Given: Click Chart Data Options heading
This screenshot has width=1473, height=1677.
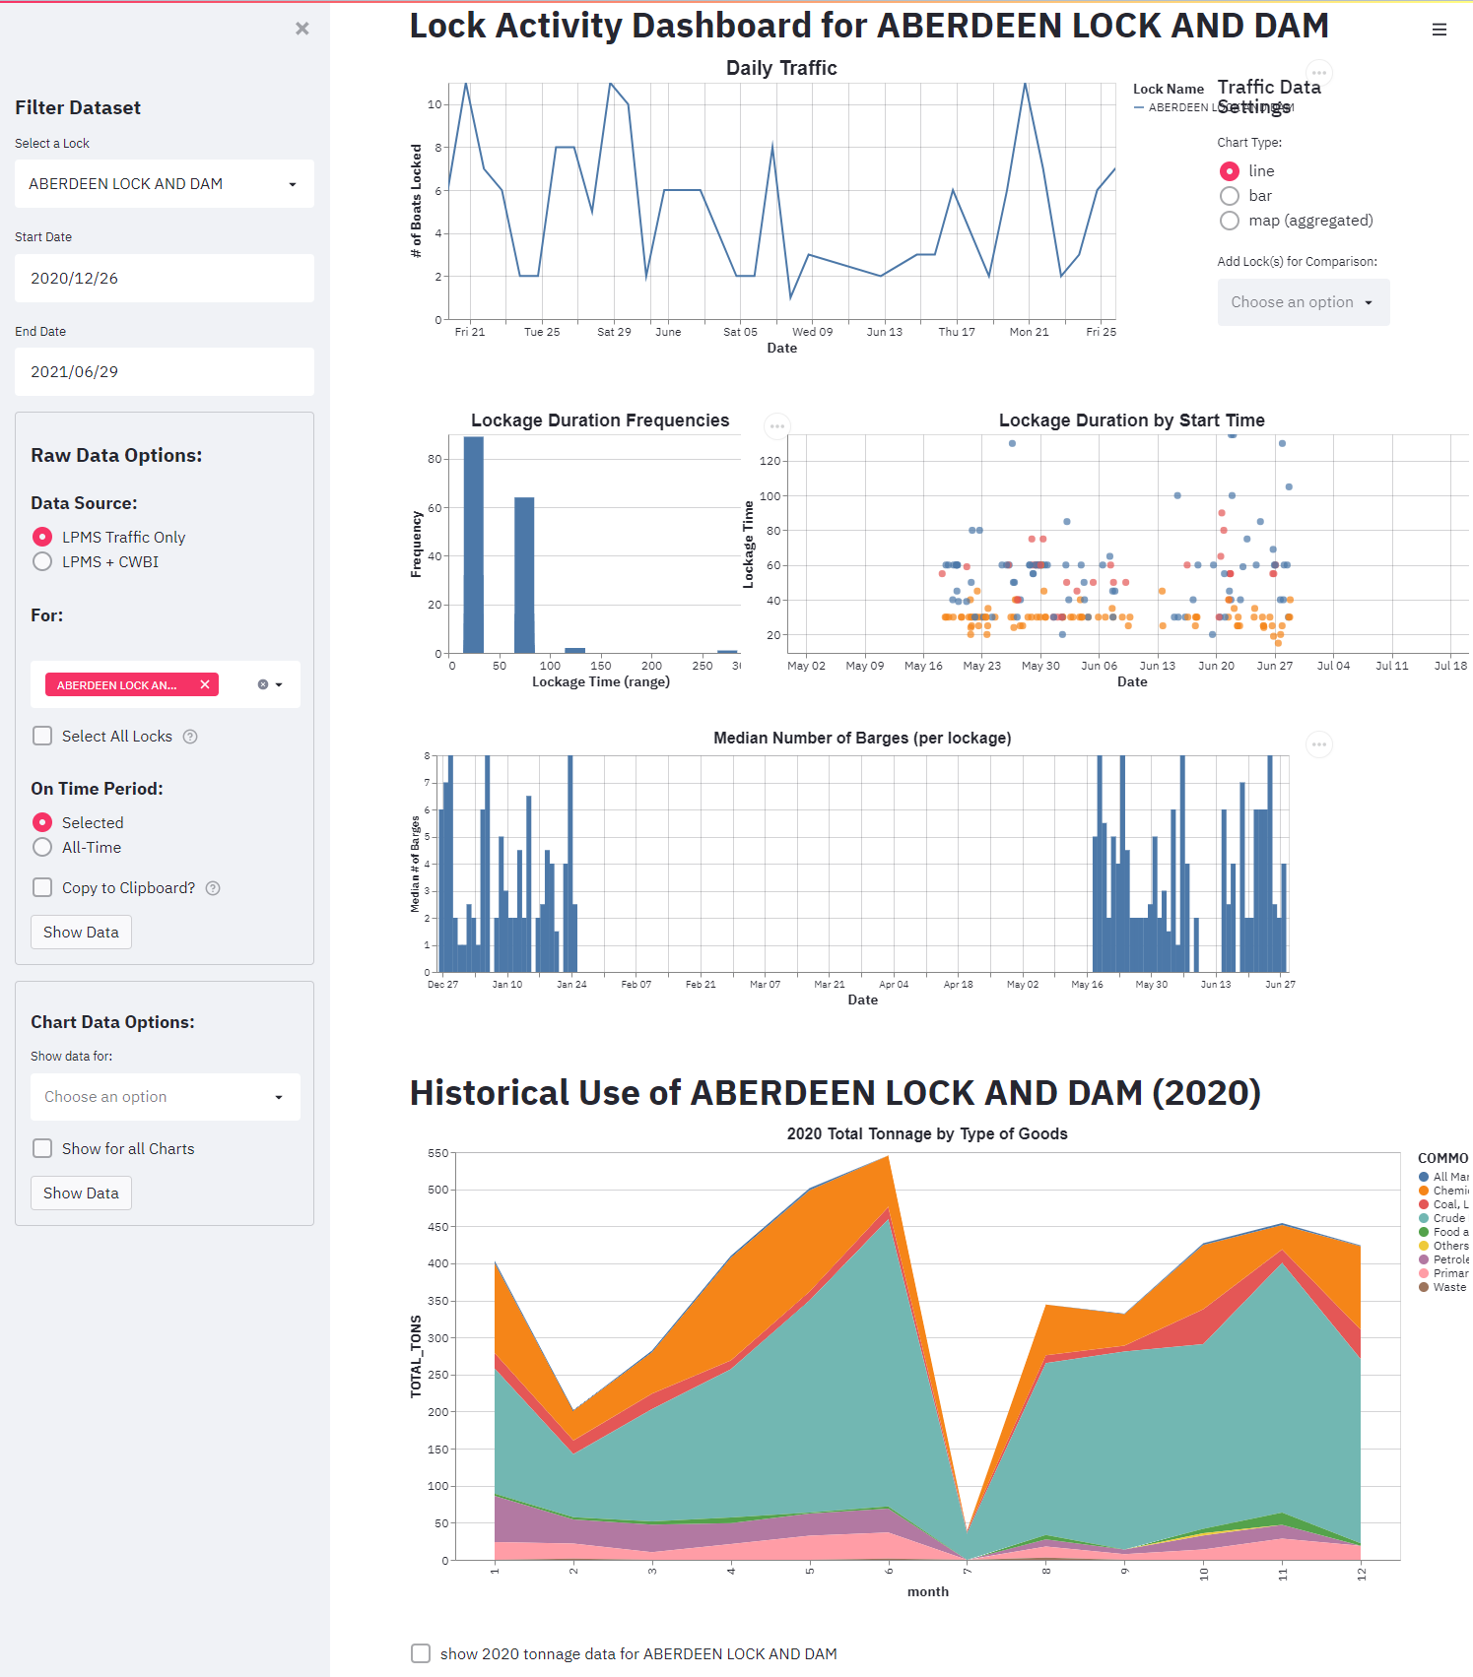Looking at the screenshot, I should coord(112,1022).
